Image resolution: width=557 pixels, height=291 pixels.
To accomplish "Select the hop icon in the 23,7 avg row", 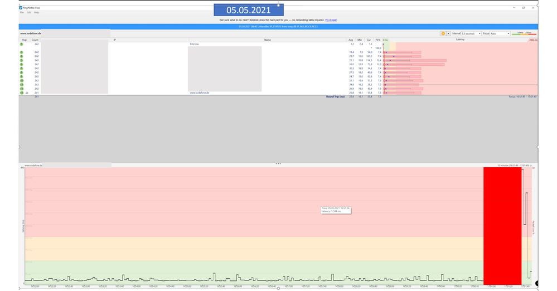I will [x=22, y=56].
